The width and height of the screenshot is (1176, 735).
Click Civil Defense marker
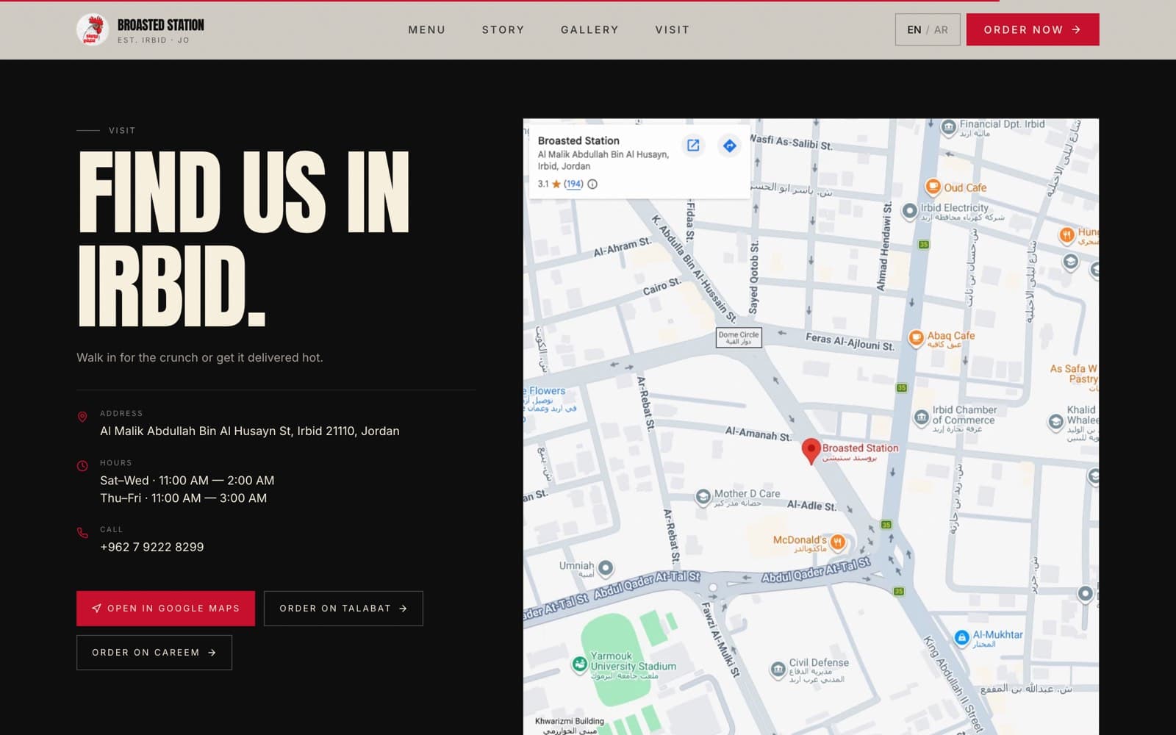click(x=778, y=669)
